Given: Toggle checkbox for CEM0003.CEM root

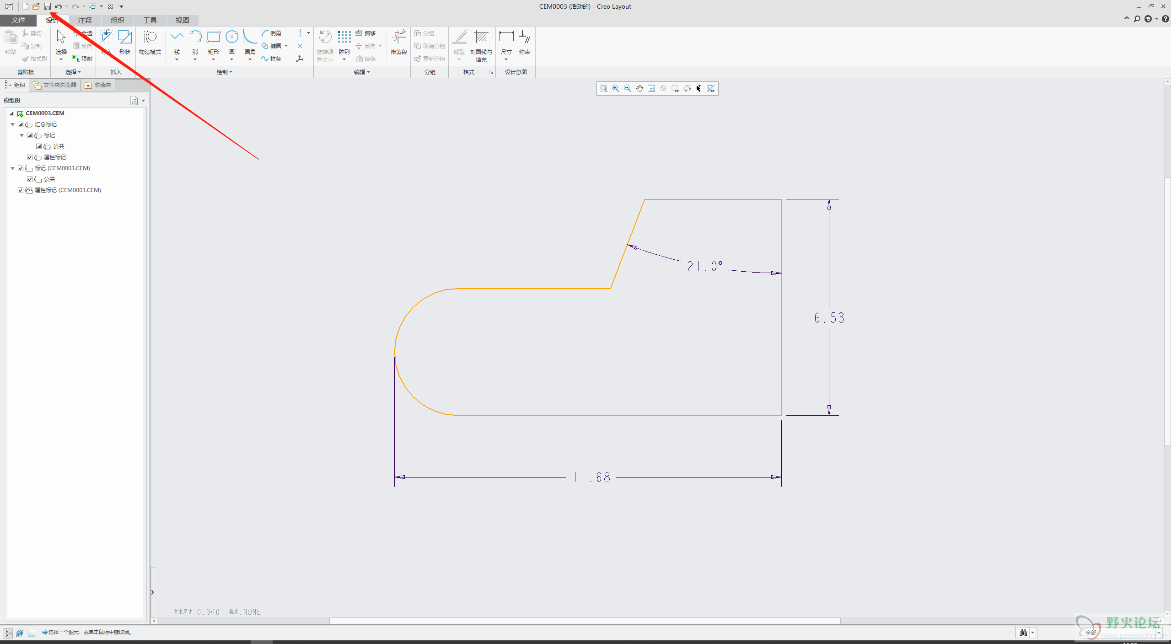Looking at the screenshot, I should click(x=11, y=113).
